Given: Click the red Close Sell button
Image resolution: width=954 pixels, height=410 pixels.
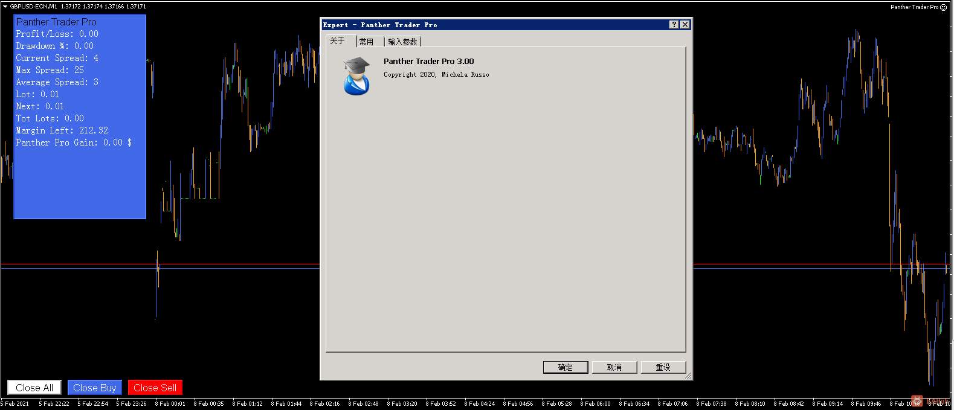Looking at the screenshot, I should coord(155,388).
